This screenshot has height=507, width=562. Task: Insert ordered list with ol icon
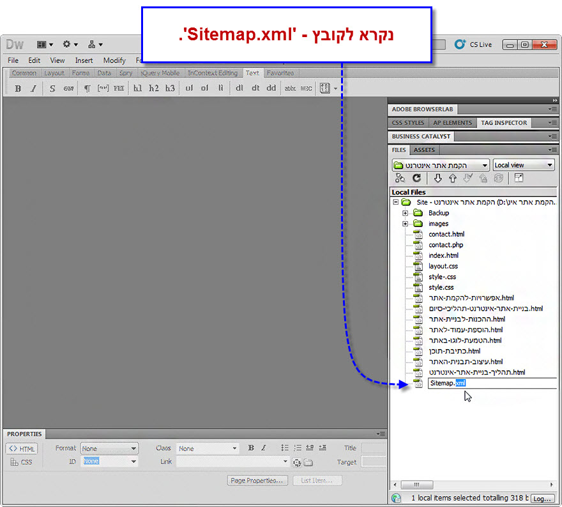click(x=204, y=88)
